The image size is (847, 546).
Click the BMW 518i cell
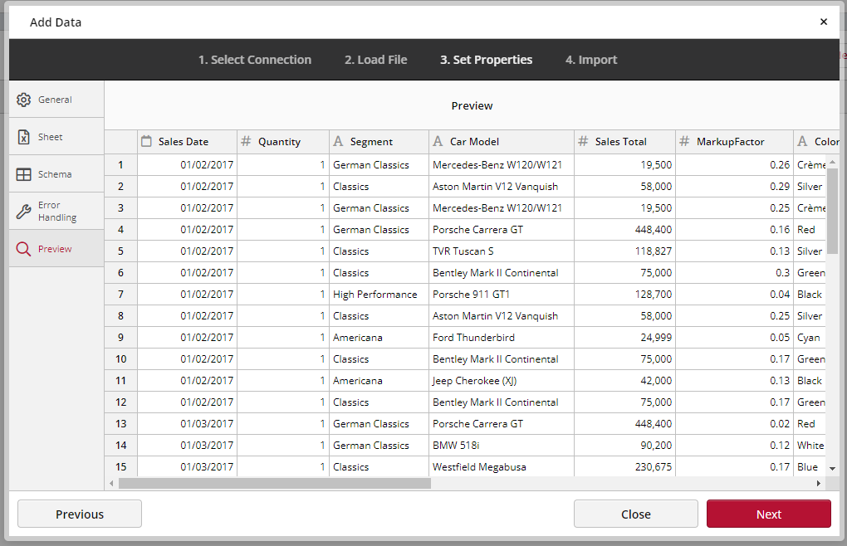coord(502,445)
